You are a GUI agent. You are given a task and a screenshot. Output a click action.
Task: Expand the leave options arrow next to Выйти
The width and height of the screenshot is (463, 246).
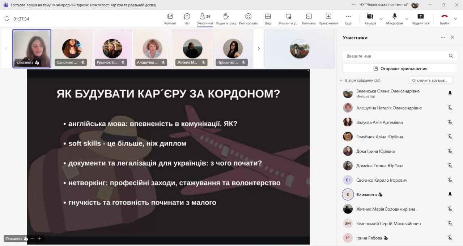[456, 19]
